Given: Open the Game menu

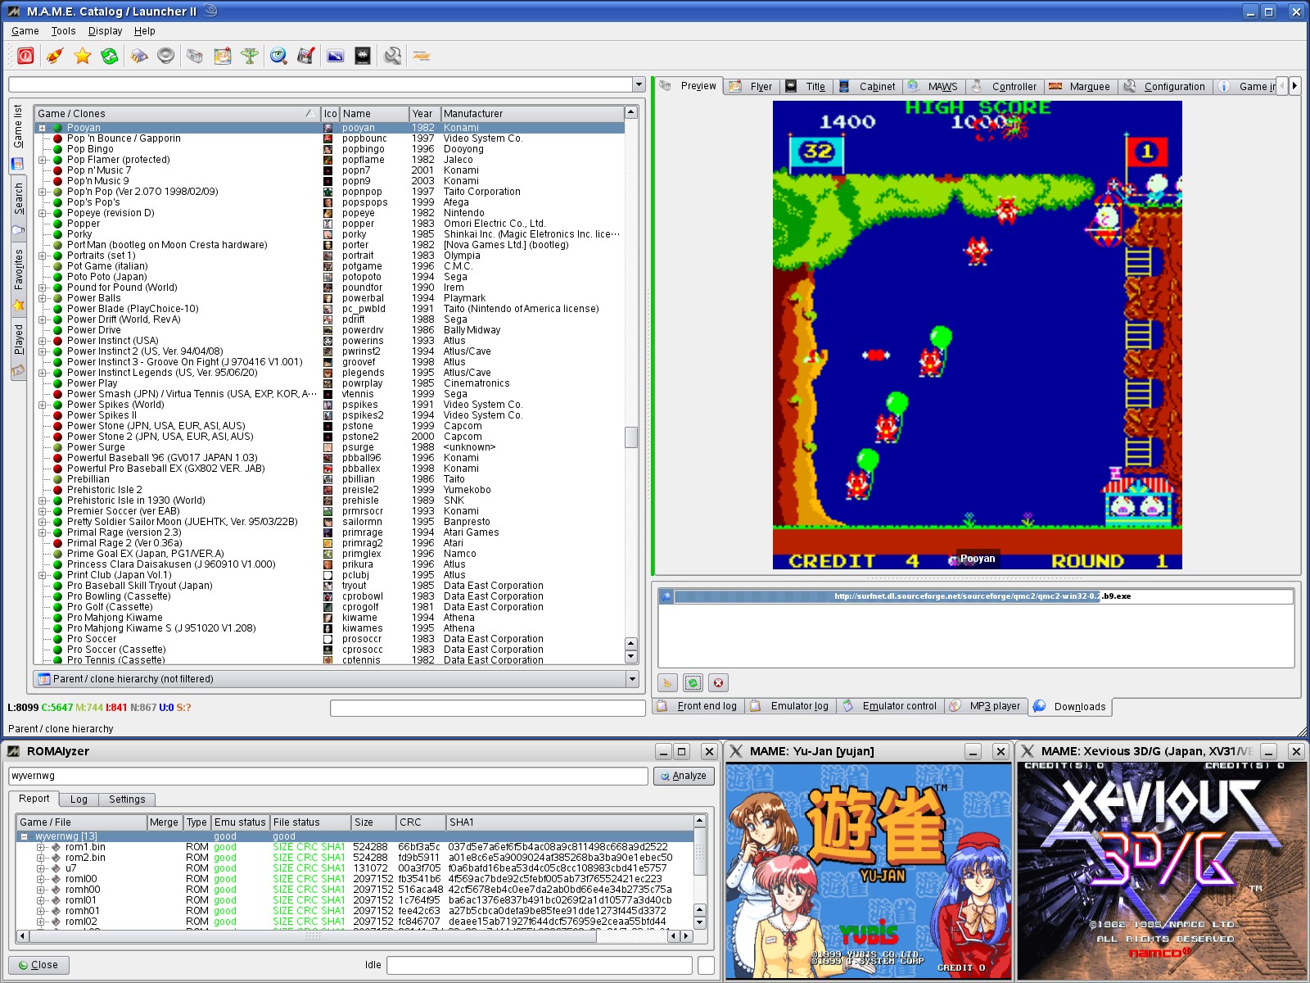Looking at the screenshot, I should 25,31.
